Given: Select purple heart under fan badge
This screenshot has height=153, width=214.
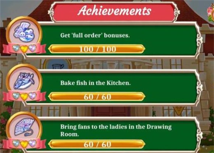Looking at the screenshot, I should pos(32,143).
